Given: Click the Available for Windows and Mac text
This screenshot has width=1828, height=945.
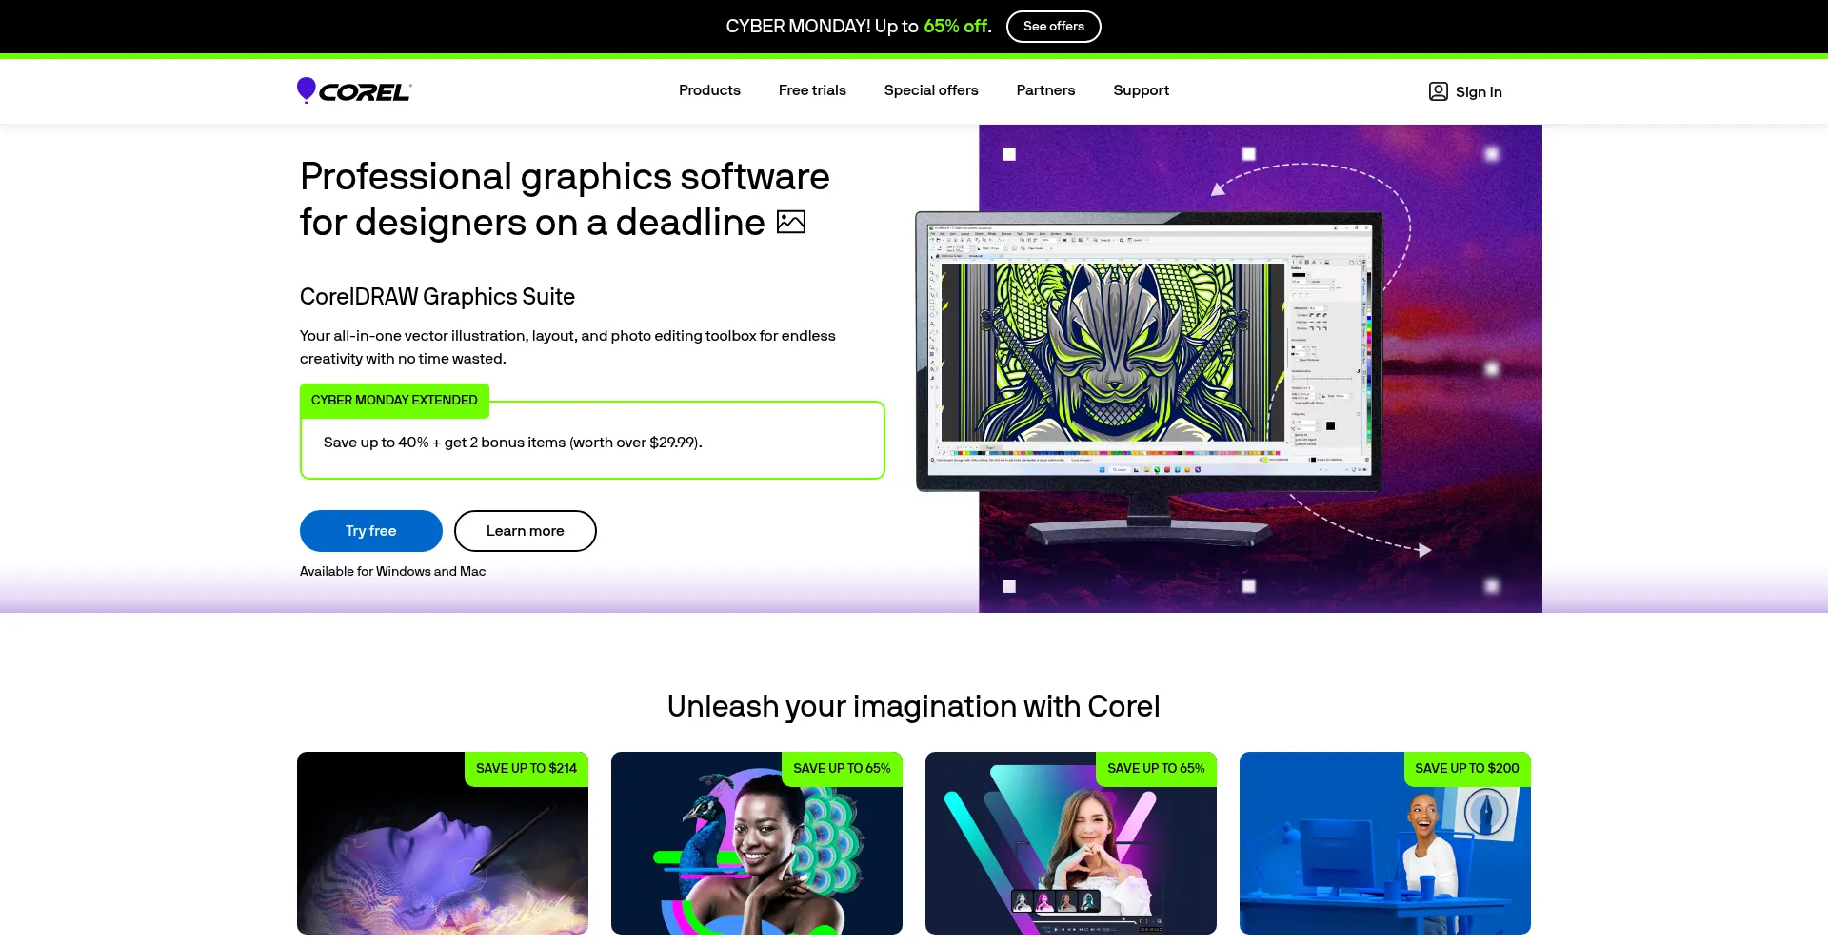Looking at the screenshot, I should pyautogui.click(x=393, y=571).
